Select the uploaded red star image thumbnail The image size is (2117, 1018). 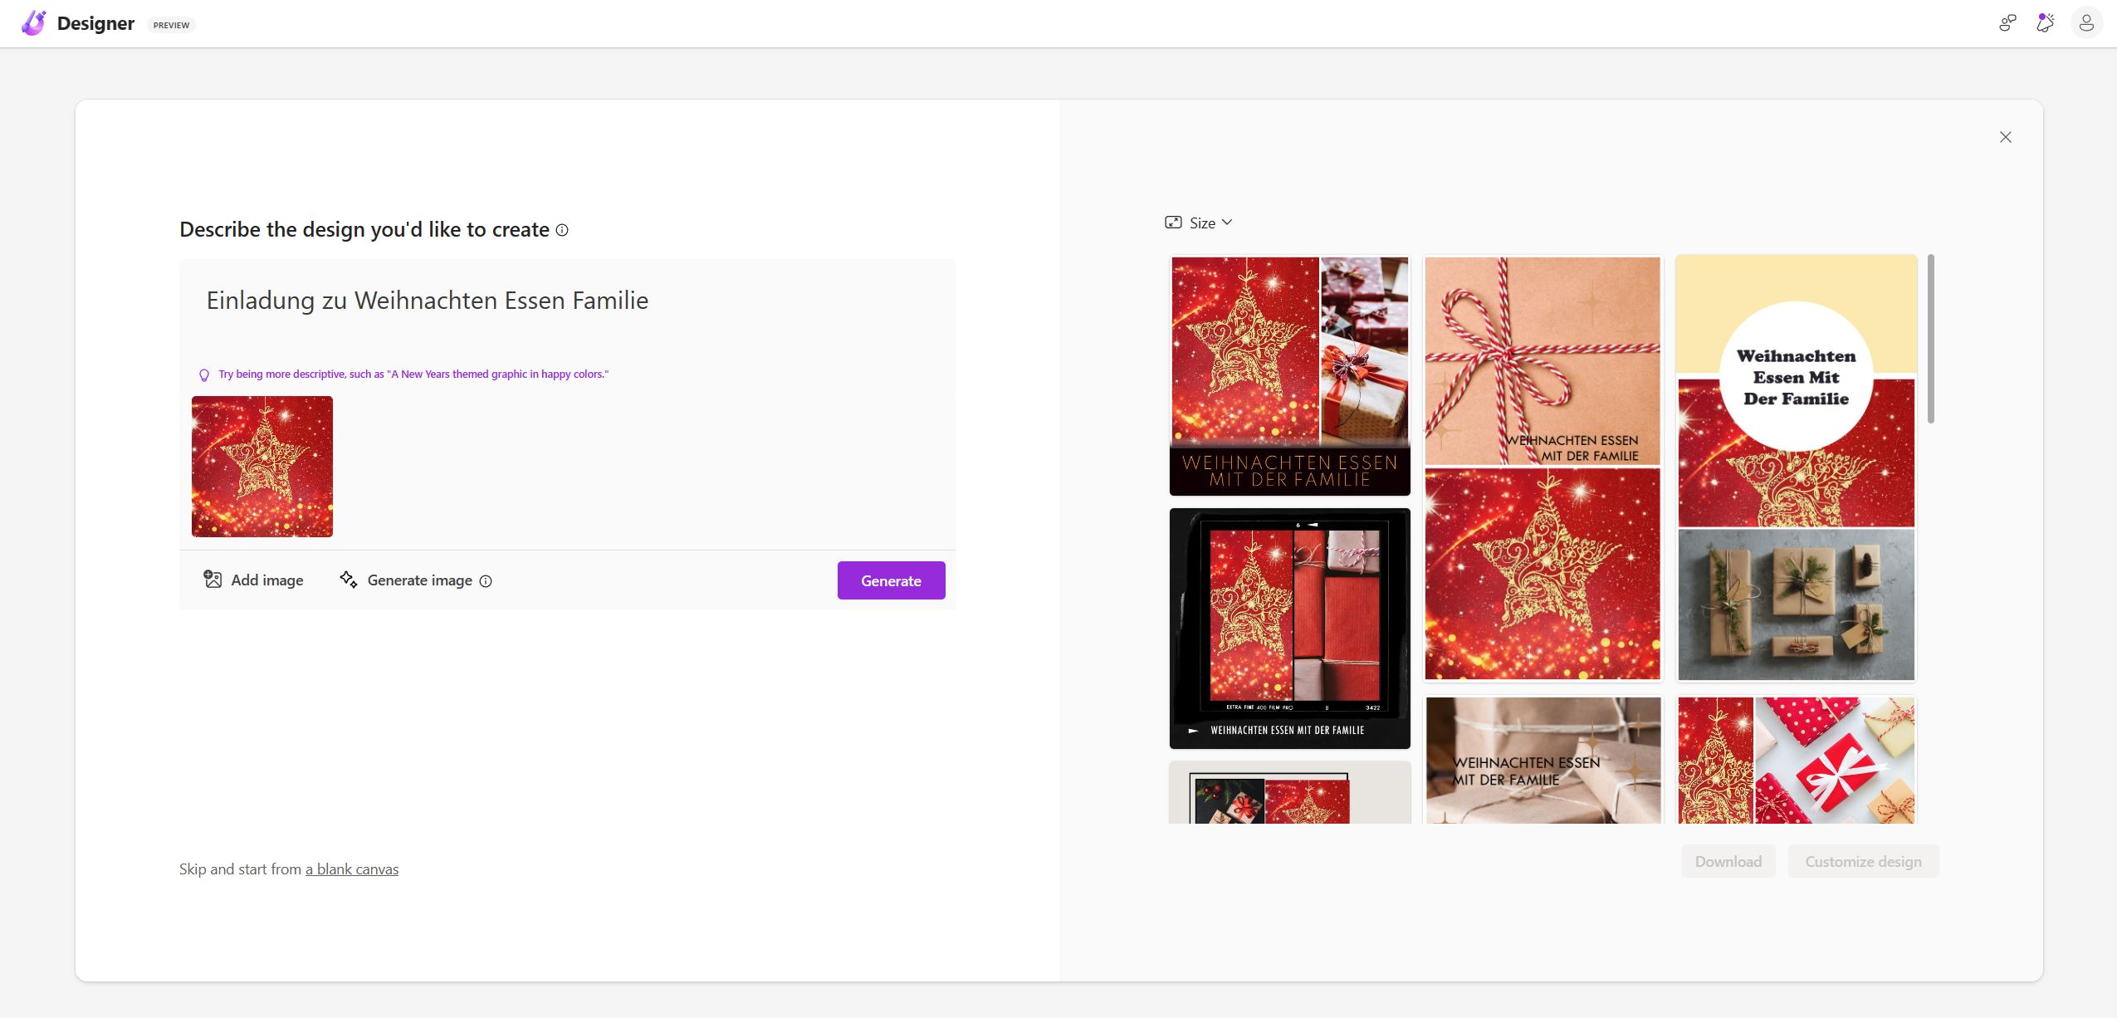(262, 467)
